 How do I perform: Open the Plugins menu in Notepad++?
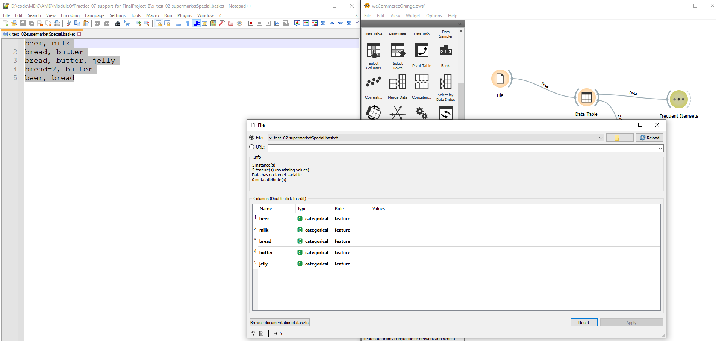coord(185,15)
